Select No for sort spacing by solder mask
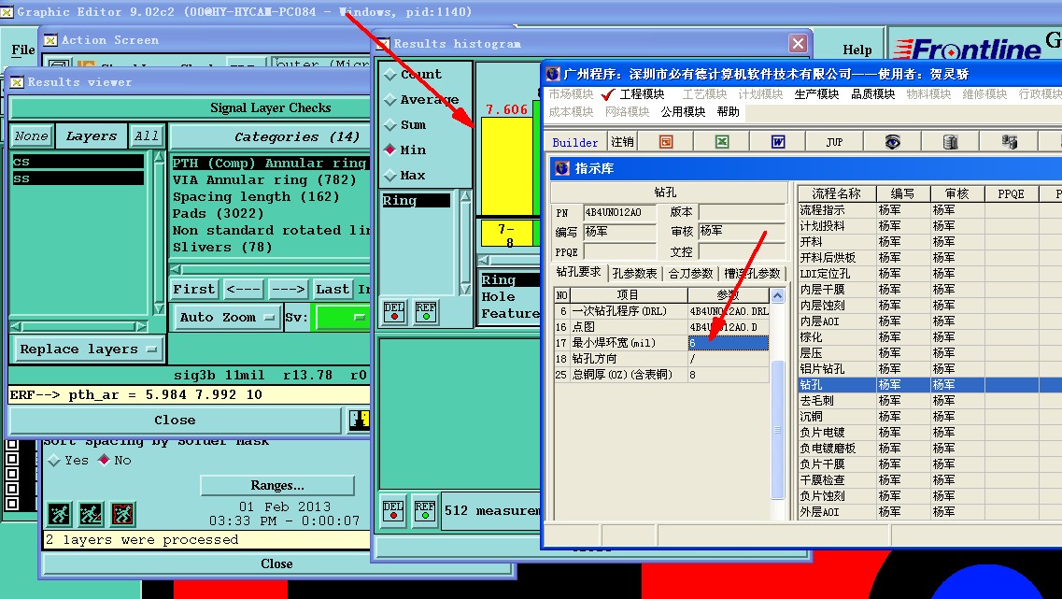Image resolution: width=1062 pixels, height=599 pixels. pyautogui.click(x=104, y=460)
